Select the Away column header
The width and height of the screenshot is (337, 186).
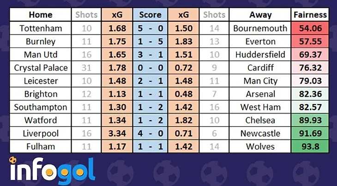260,15
